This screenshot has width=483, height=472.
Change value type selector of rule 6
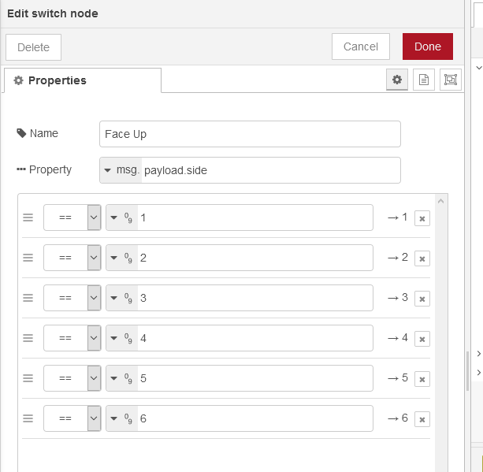[x=122, y=418]
